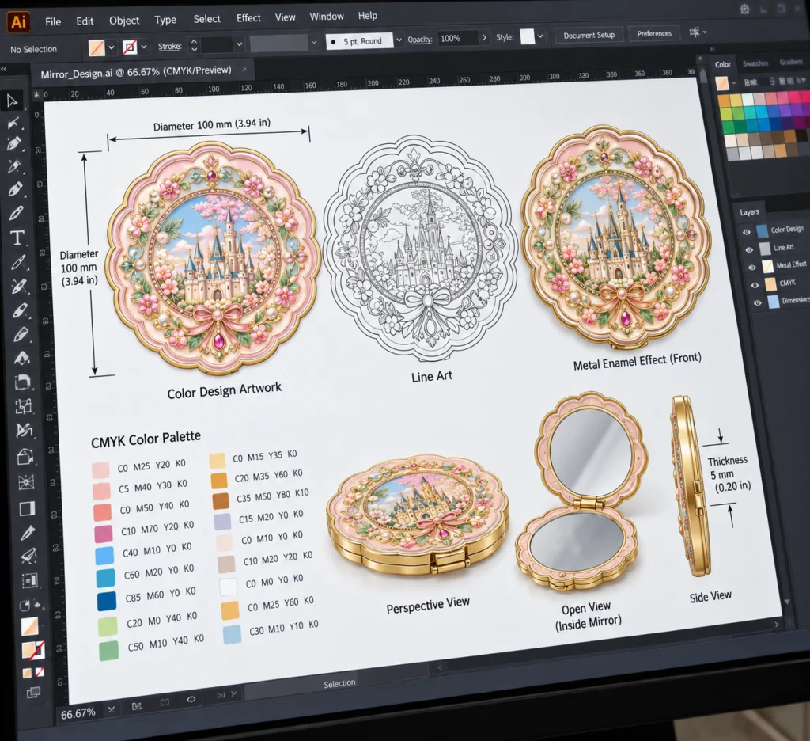The height and width of the screenshot is (741, 810).
Task: Hide the Color Design layer
Action: point(746,232)
